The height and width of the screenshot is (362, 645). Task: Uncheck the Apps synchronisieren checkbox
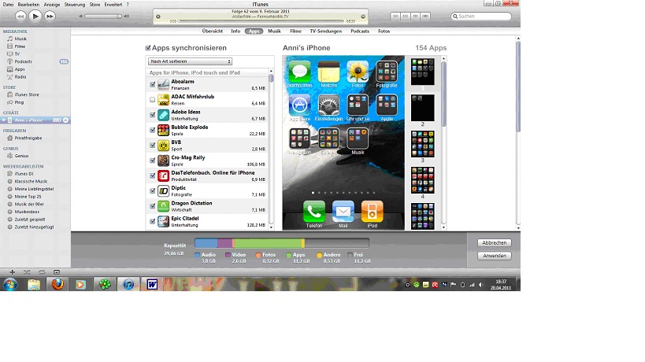(148, 48)
